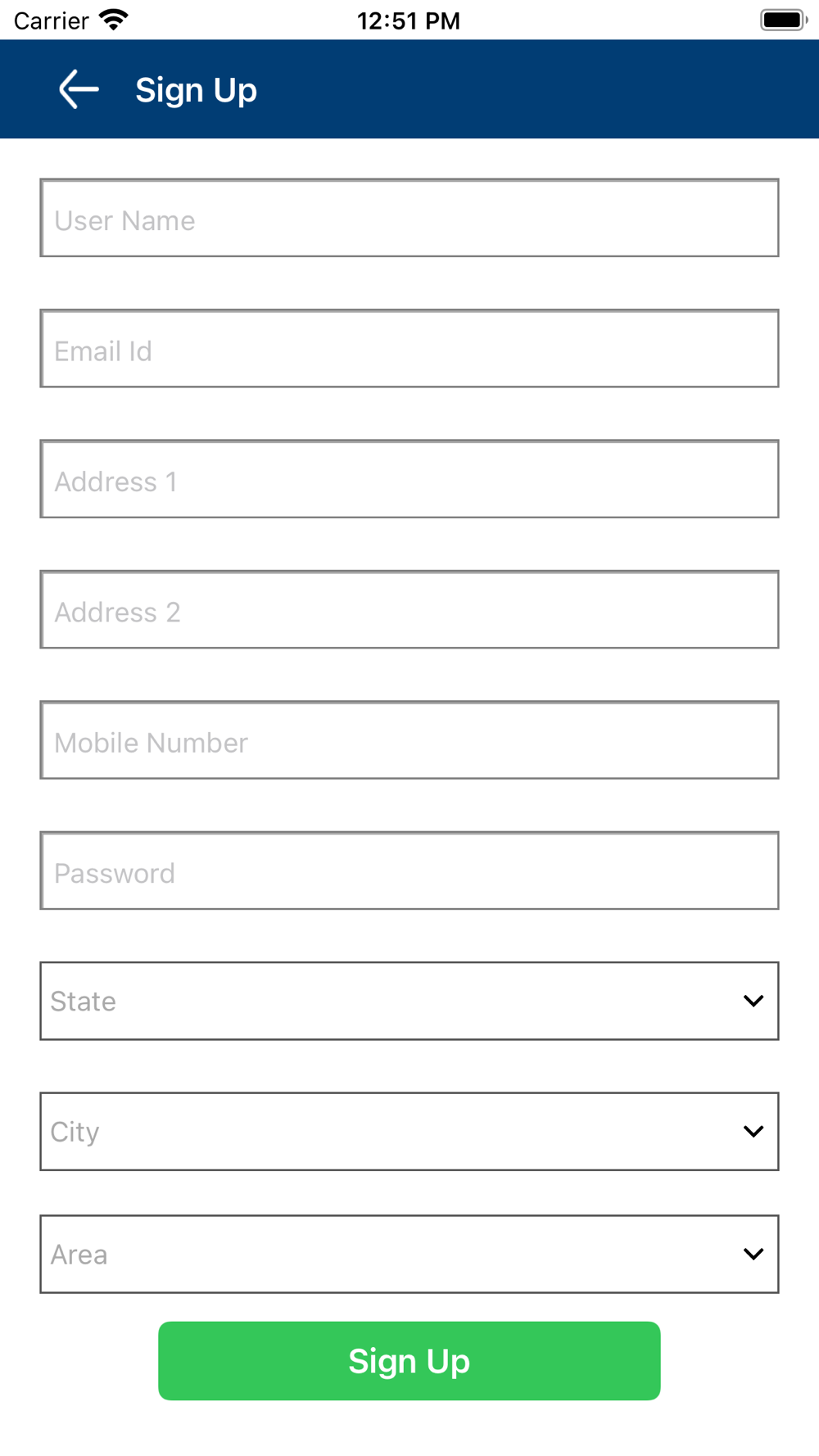Screen dimensions: 819x1456
Task: Tap the back arrow in header
Action: click(79, 89)
